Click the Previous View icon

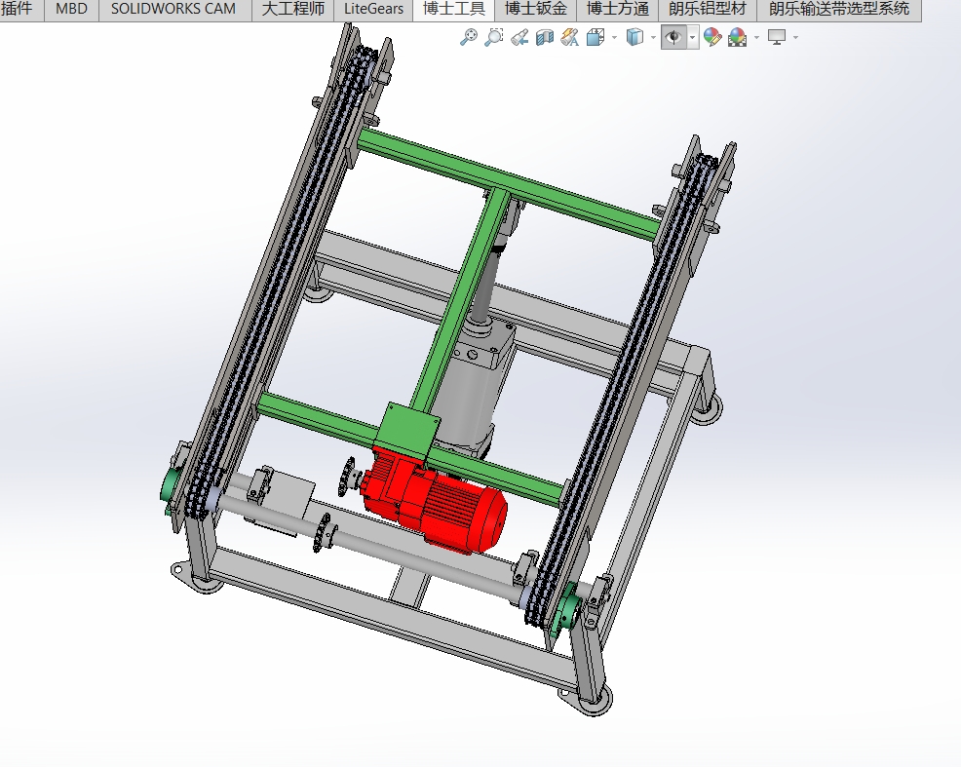coord(519,37)
